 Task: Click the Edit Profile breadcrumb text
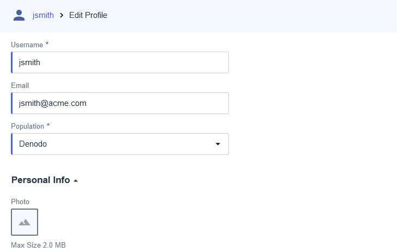tap(88, 15)
